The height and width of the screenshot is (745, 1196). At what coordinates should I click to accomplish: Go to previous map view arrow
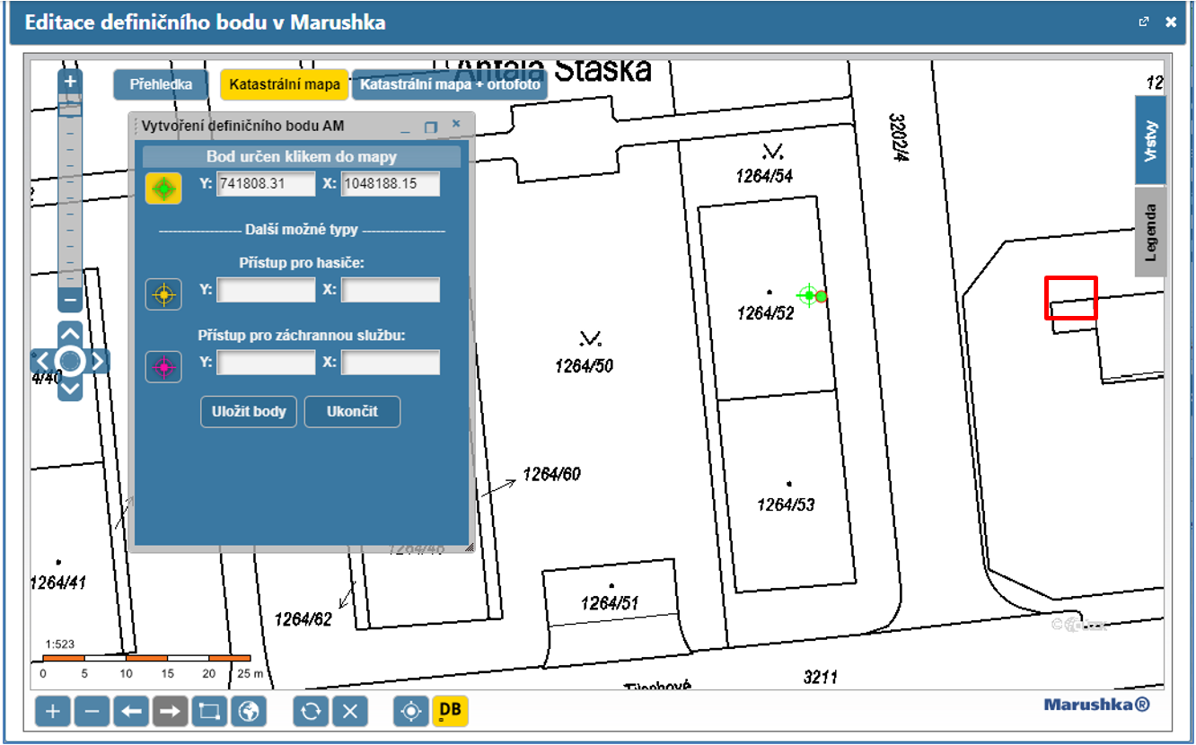point(132,712)
